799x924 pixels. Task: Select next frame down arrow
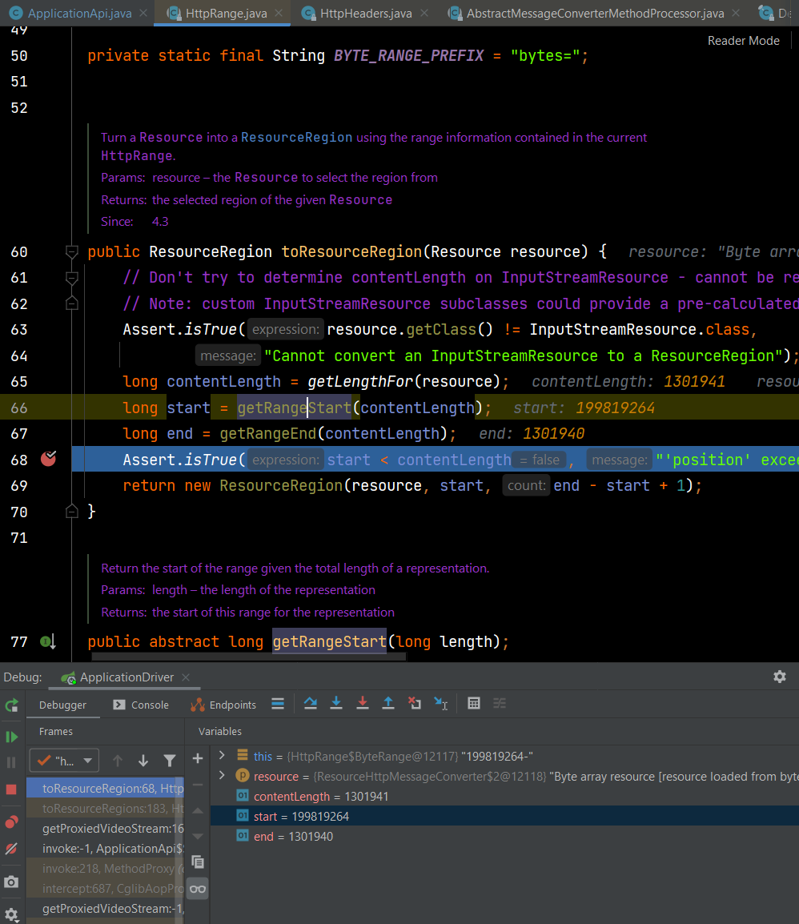[143, 761]
